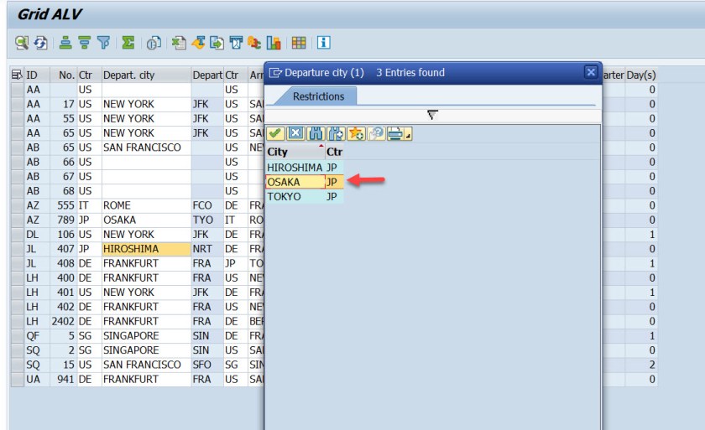Screen dimensions: 705x430
Task: Click the No. column header
Action: (64, 75)
